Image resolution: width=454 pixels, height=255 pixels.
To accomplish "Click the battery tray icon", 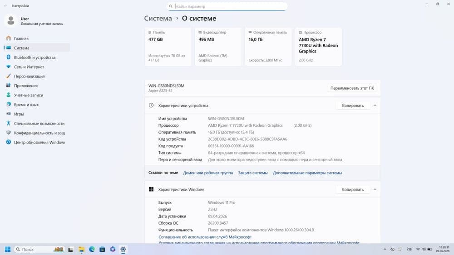I will 429,249.
